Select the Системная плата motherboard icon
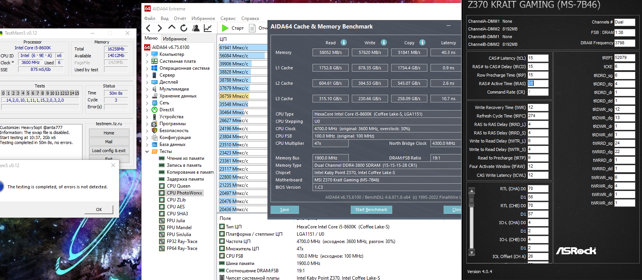This screenshot has width=642, height=280. tap(155, 61)
